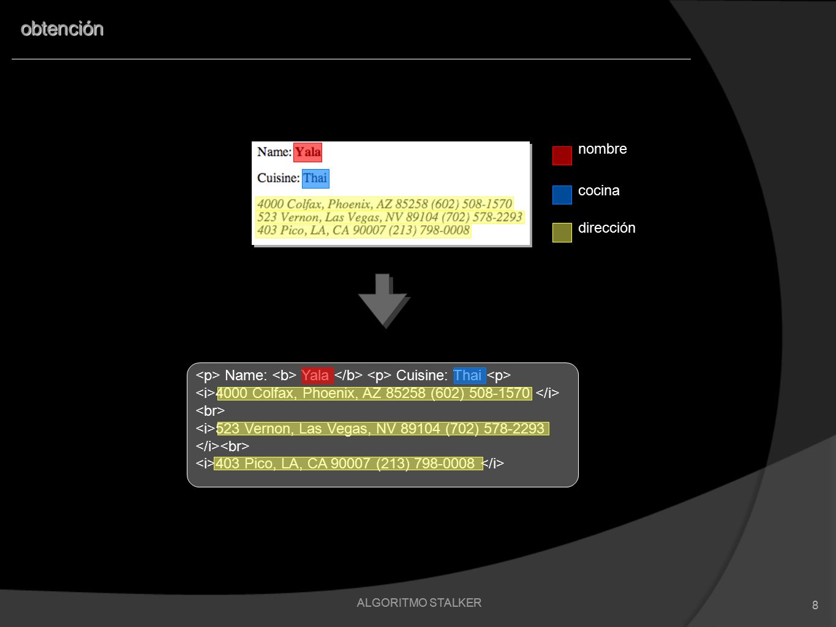Click italic '4000 Colfax, Phoenix' address in preview
836x627 pixels.
(385, 204)
